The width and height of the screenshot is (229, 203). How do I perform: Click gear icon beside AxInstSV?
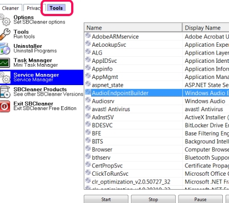coord(88,116)
